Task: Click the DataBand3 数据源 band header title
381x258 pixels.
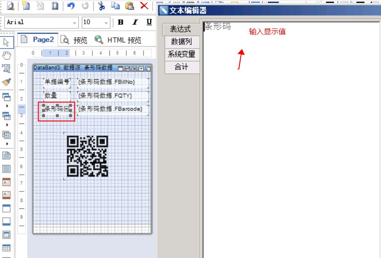Action: click(x=73, y=68)
